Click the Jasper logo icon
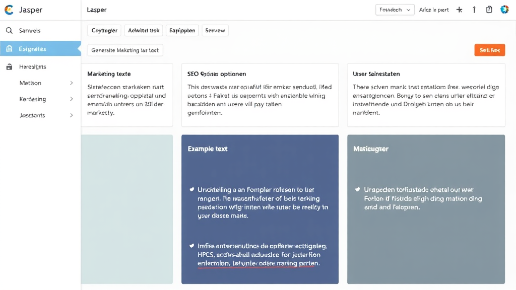This screenshot has width=516, height=290. click(x=9, y=10)
